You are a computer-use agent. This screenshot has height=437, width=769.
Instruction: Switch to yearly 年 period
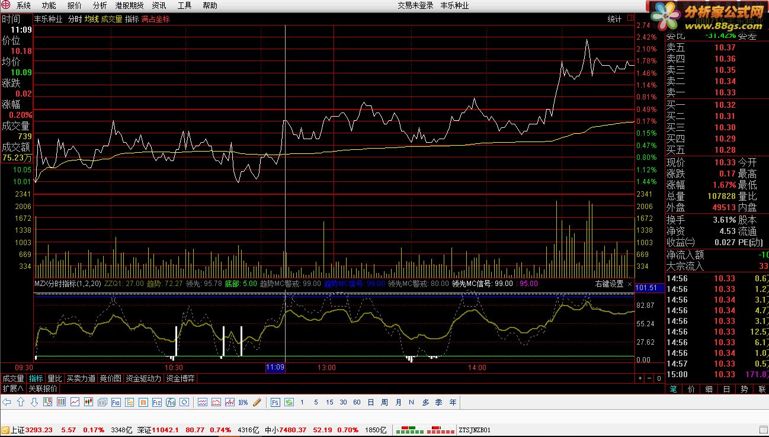tap(453, 402)
